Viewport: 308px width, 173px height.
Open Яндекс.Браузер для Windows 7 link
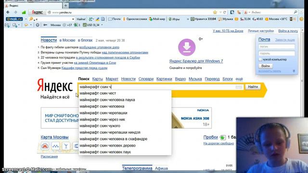coord(196,61)
